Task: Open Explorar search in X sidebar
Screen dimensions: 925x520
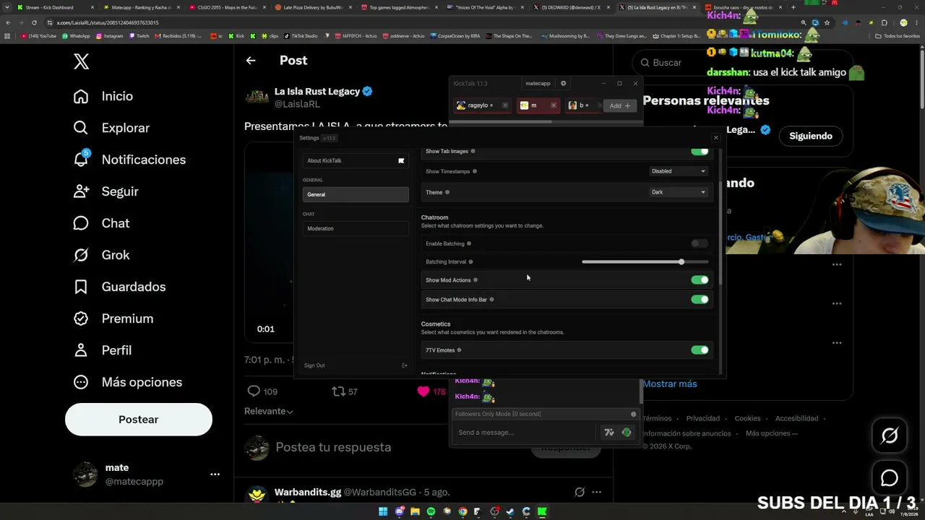Action: [111, 128]
